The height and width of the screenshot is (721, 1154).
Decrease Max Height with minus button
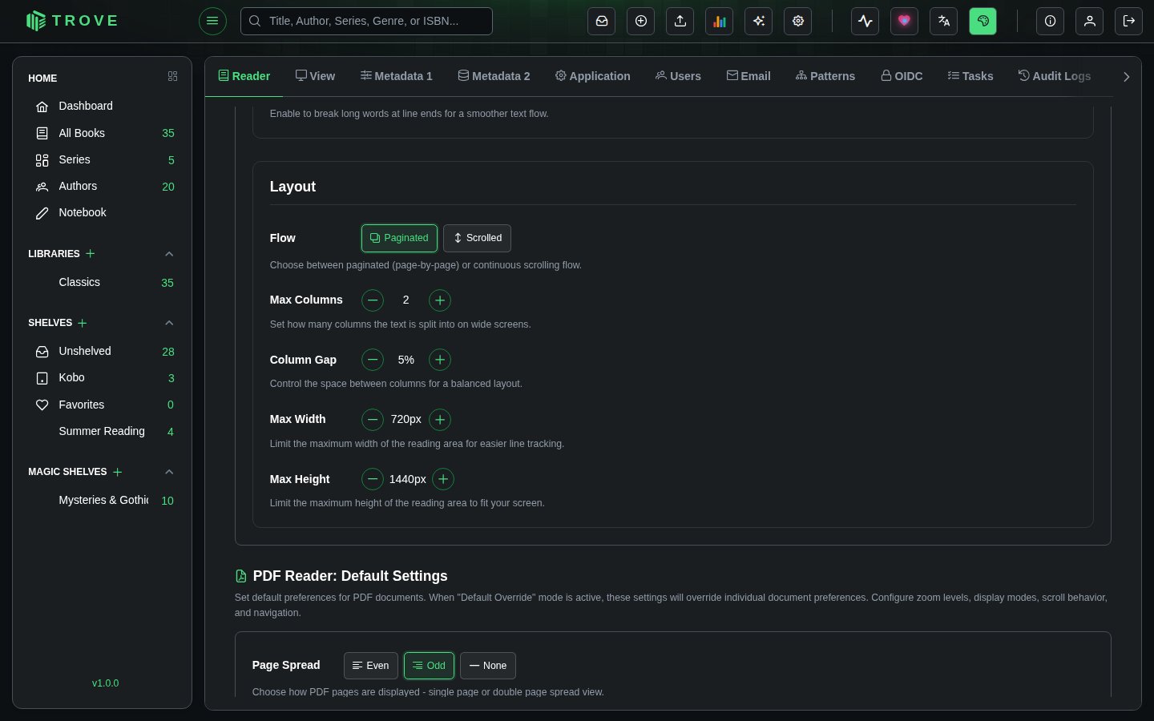click(x=373, y=479)
